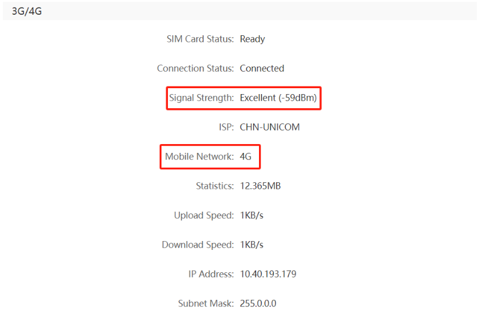
Task: Click the Download Speed label
Action: 198,245
